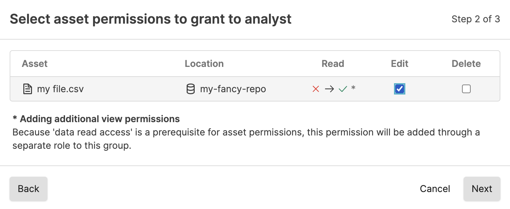The height and width of the screenshot is (209, 510).
Task: Click the Delete column header
Action: [x=466, y=64]
